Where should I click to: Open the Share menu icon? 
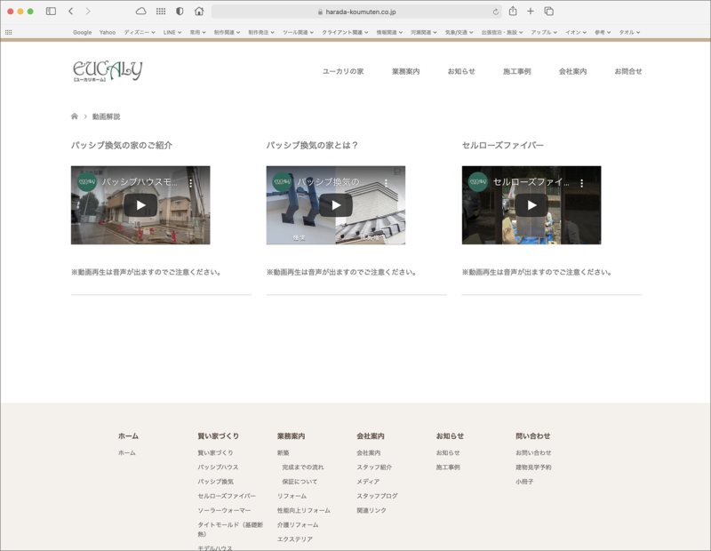coord(513,12)
